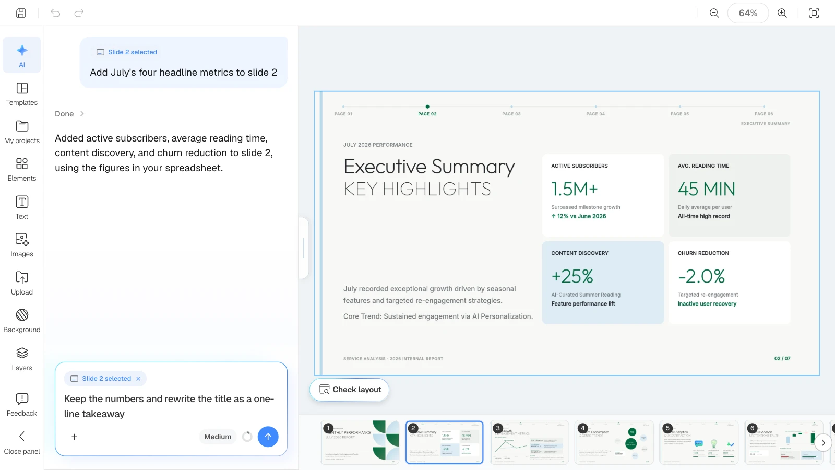Select the 1.5M+ subscribers figure
835x470 pixels.
575,189
